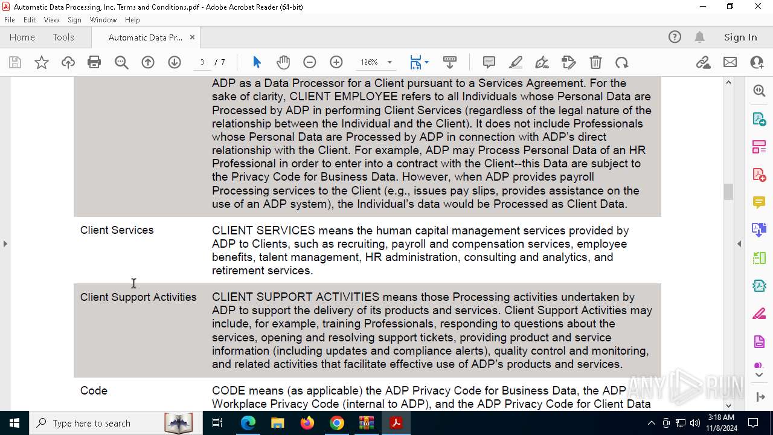Print the document
The width and height of the screenshot is (773, 435).
click(94, 62)
